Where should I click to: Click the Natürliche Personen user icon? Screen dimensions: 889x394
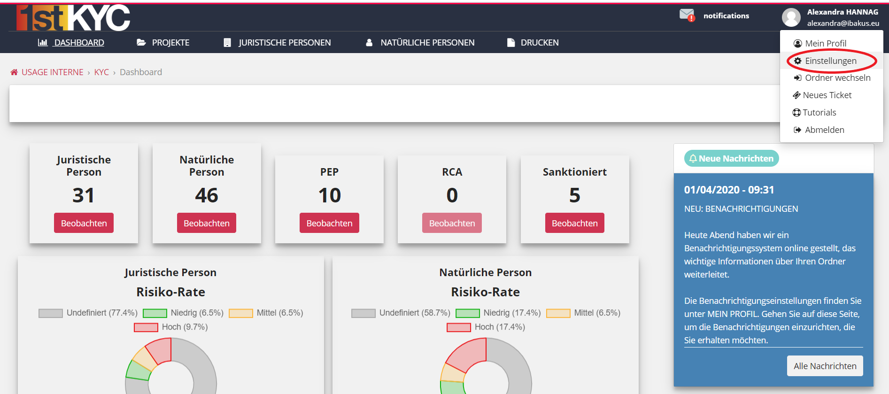pyautogui.click(x=369, y=42)
